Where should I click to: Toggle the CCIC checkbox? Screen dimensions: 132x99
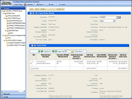click(x=101, y=75)
